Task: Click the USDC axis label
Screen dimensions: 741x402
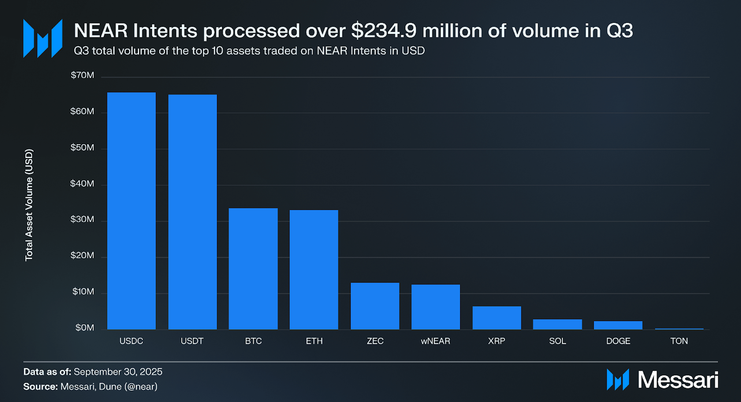Action: point(131,341)
